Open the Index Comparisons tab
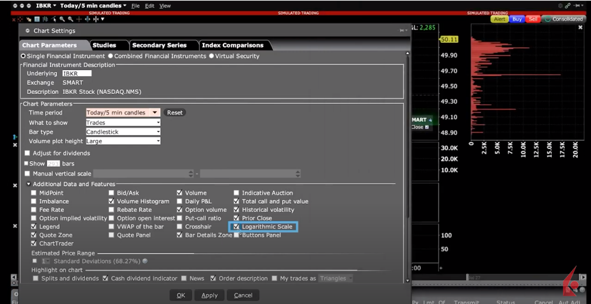Viewport: 591px width, 304px height. (232, 45)
